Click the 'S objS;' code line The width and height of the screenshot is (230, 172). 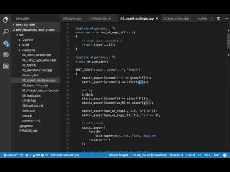click(x=88, y=95)
